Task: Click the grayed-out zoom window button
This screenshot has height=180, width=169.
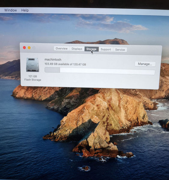Action: point(34,48)
